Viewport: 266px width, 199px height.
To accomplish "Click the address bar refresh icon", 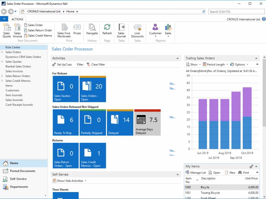I will click(x=204, y=11).
